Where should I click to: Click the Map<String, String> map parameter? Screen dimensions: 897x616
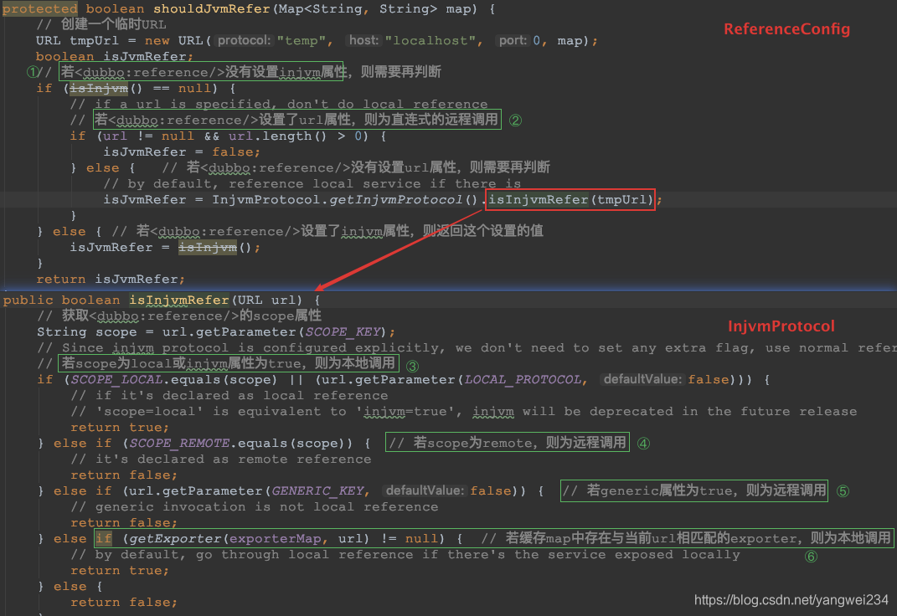378,8
